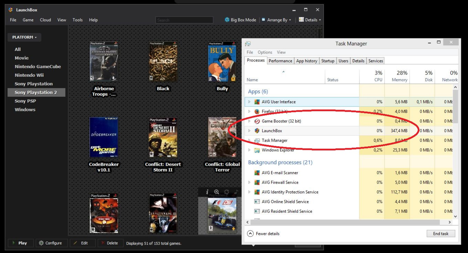Click the Edit button
Screen dimensions: 468x253
click(x=83, y=243)
